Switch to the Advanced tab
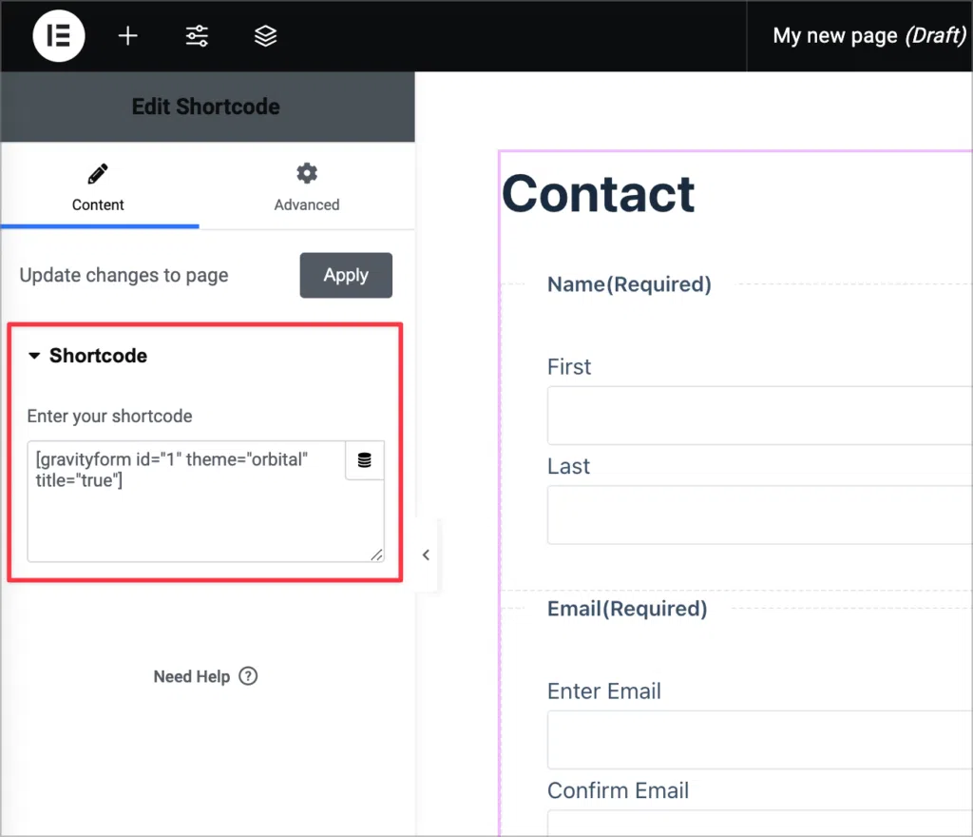This screenshot has width=973, height=837. pyautogui.click(x=307, y=186)
